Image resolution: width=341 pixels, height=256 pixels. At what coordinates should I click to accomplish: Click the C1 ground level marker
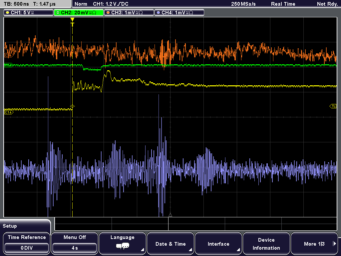(9, 112)
